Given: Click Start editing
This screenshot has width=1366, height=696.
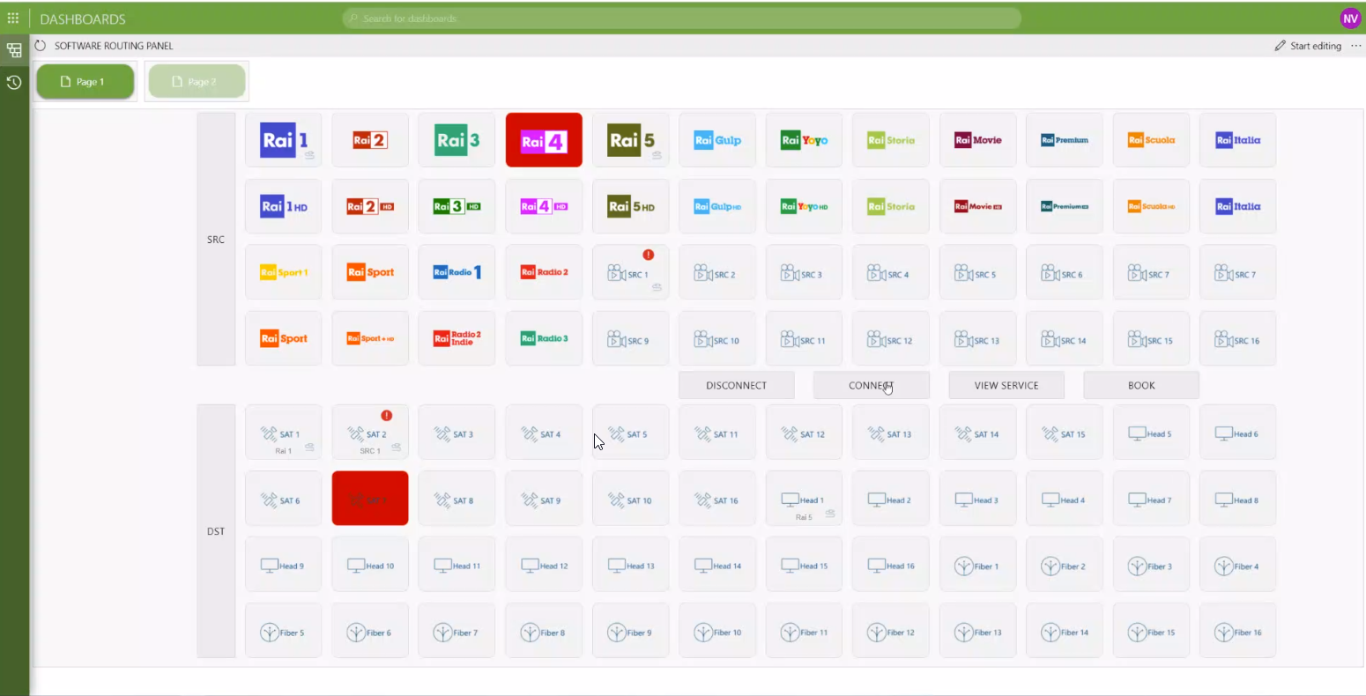Looking at the screenshot, I should (x=1308, y=46).
